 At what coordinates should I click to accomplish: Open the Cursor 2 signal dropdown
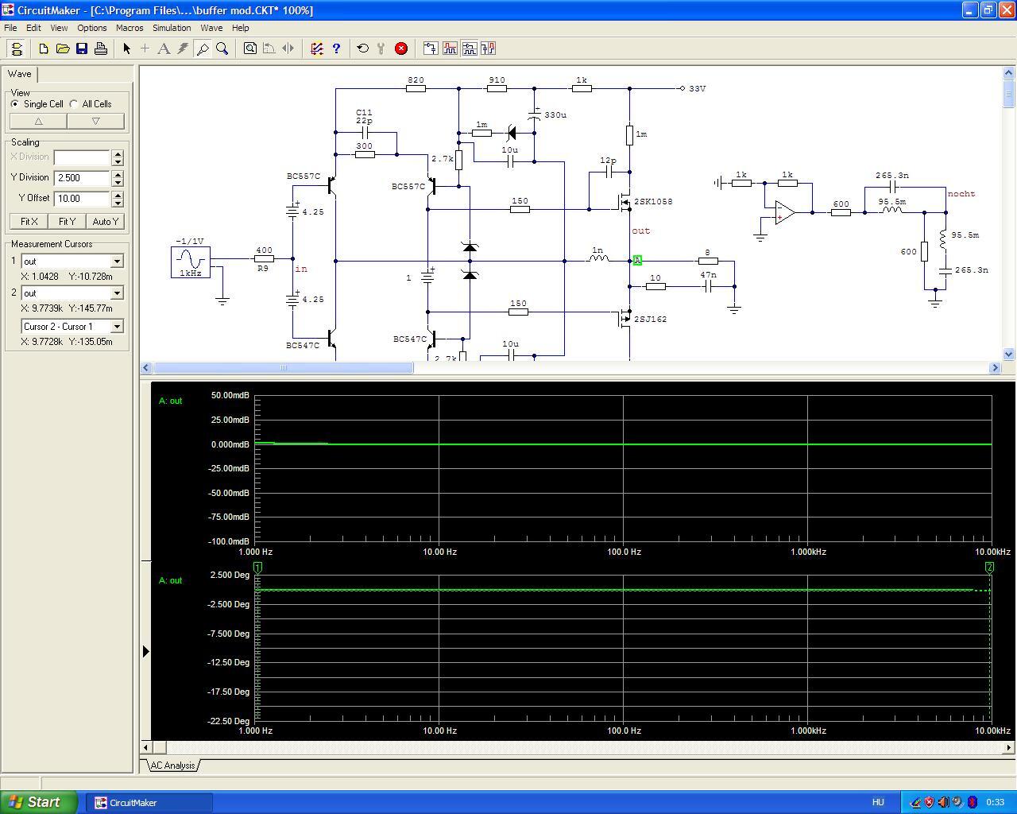pos(117,293)
